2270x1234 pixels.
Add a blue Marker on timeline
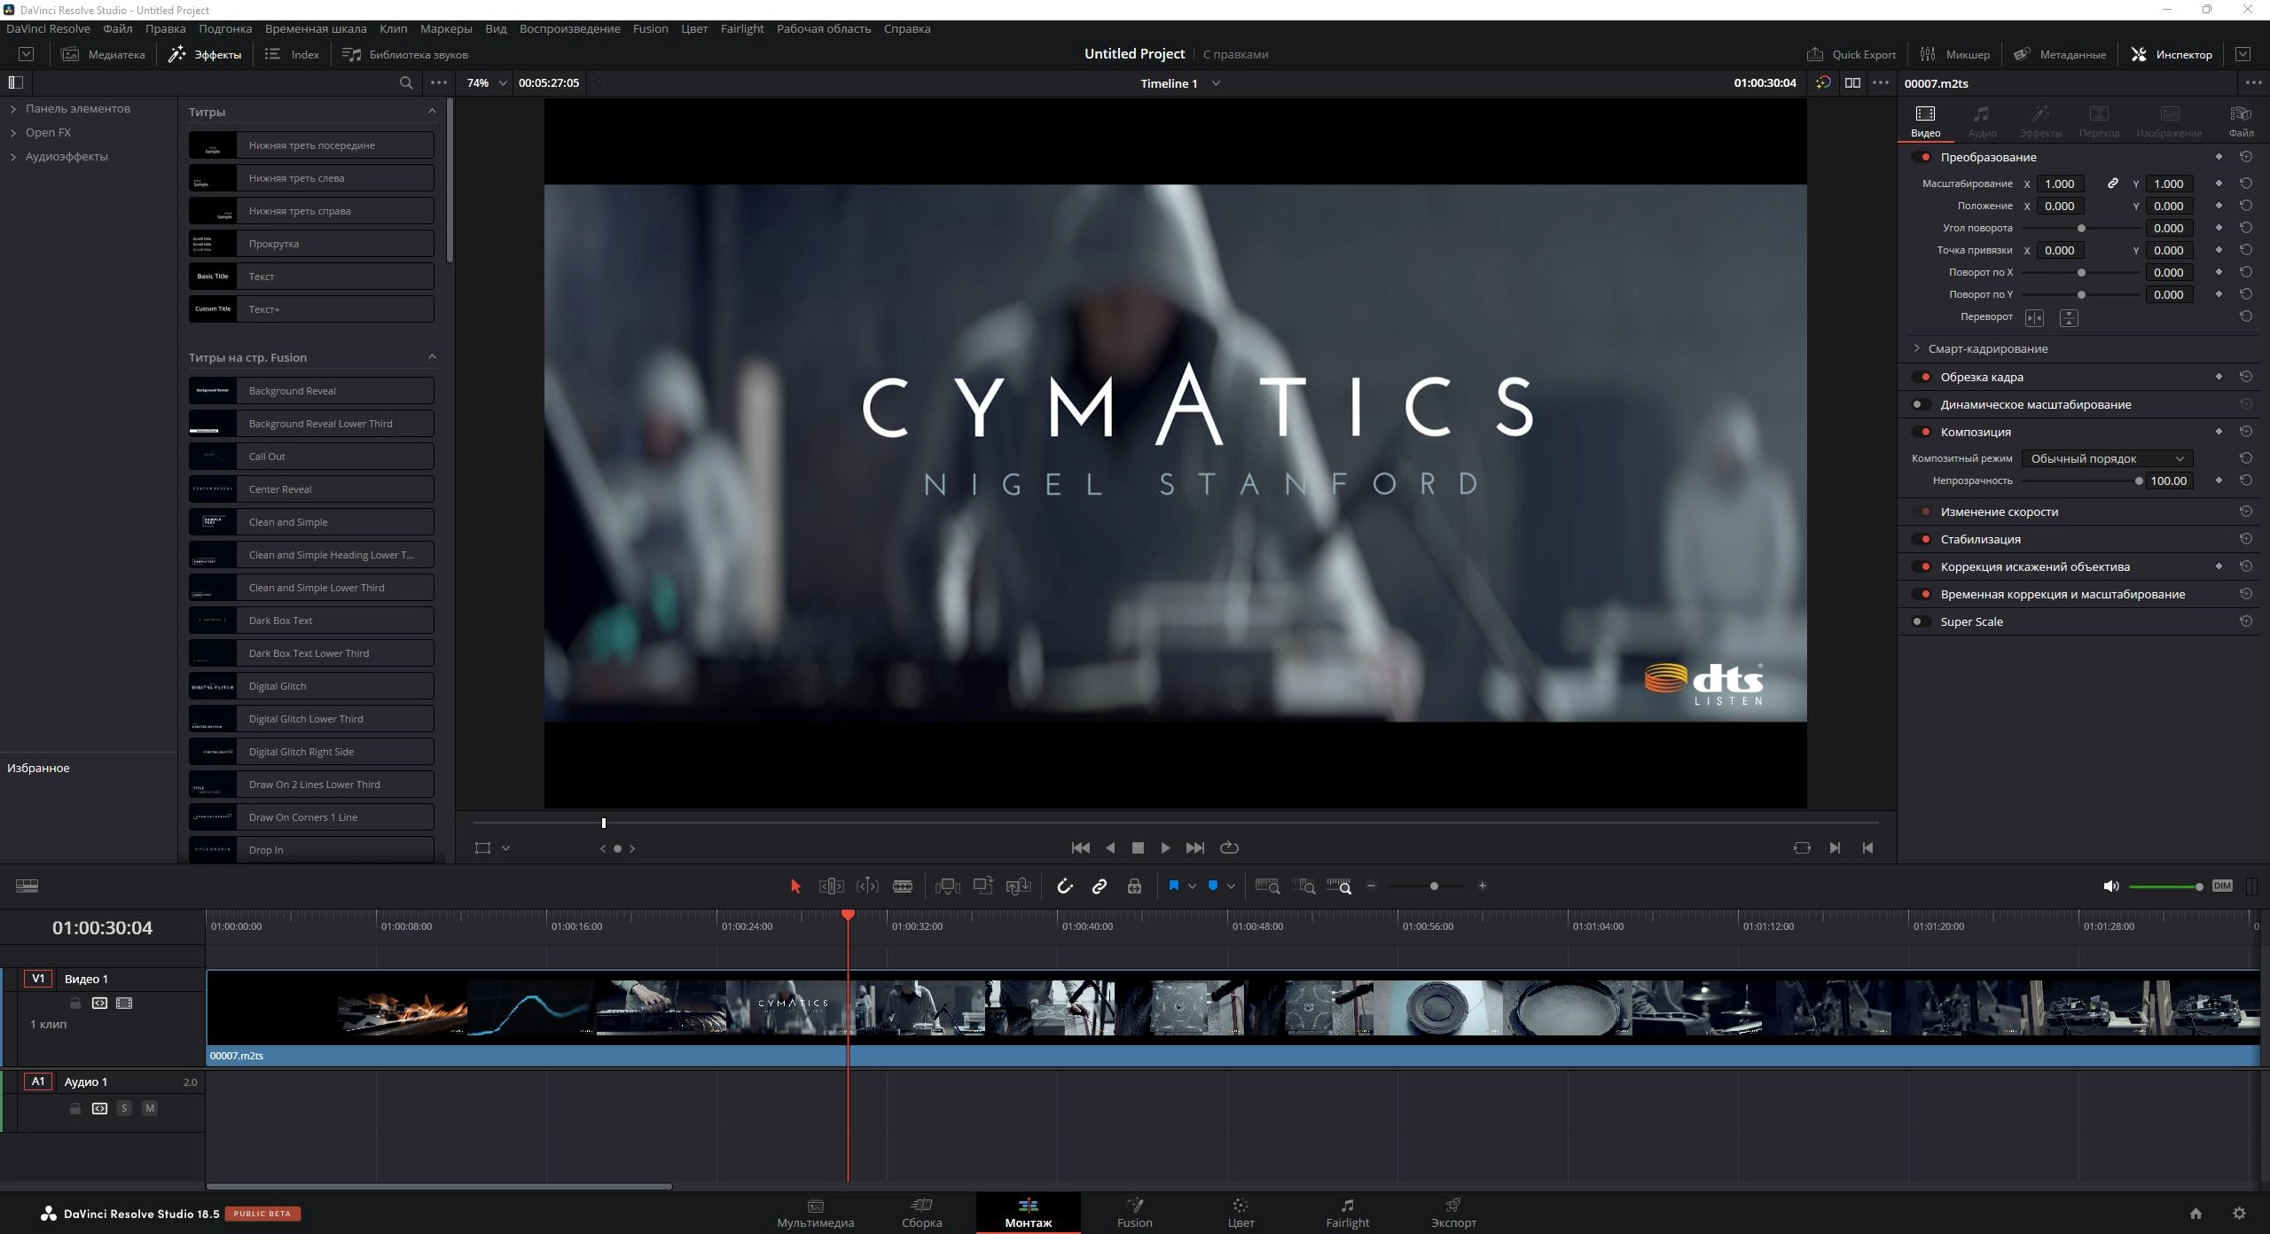1213,886
